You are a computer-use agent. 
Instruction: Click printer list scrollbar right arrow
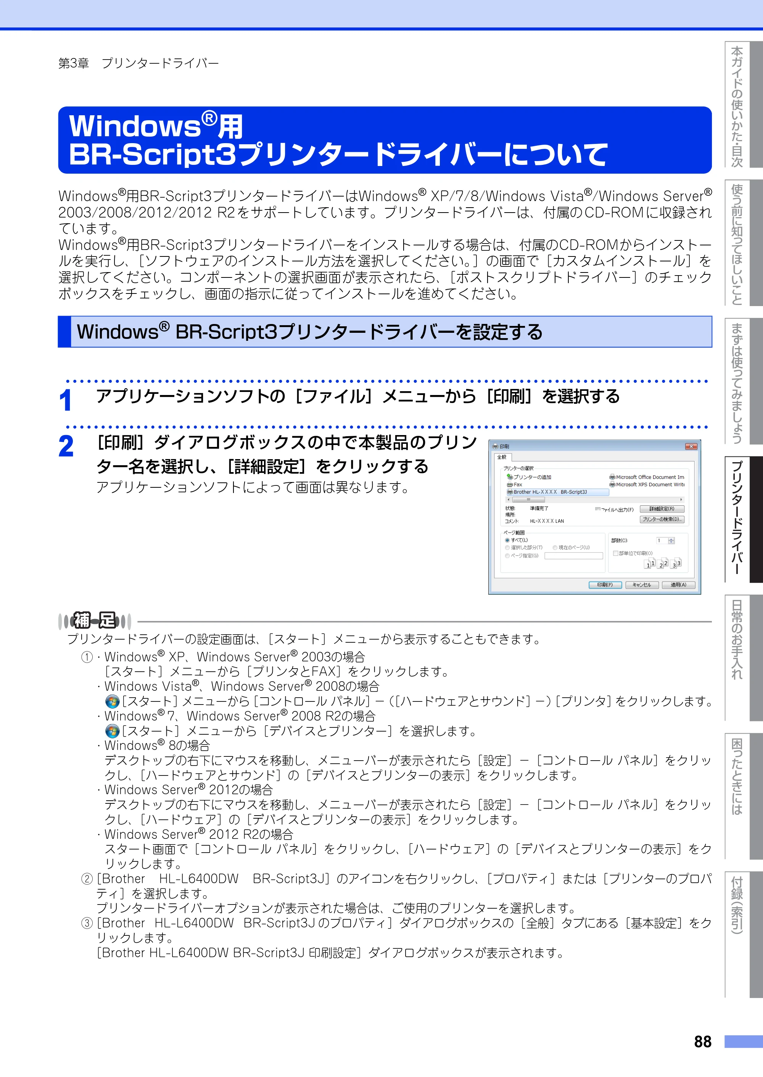pos(681,500)
